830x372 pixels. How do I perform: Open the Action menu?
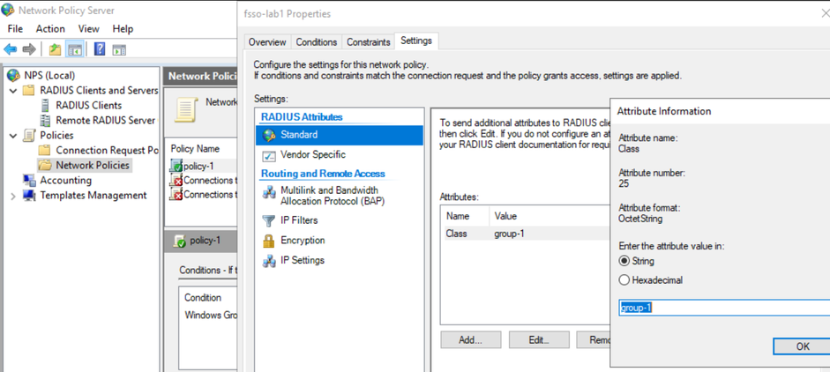(x=50, y=28)
